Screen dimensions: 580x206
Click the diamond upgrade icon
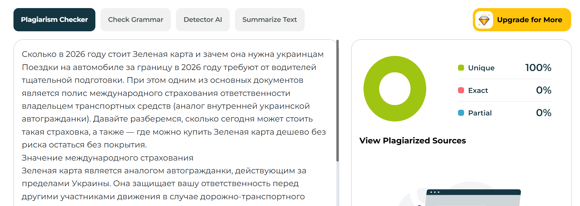(x=484, y=20)
